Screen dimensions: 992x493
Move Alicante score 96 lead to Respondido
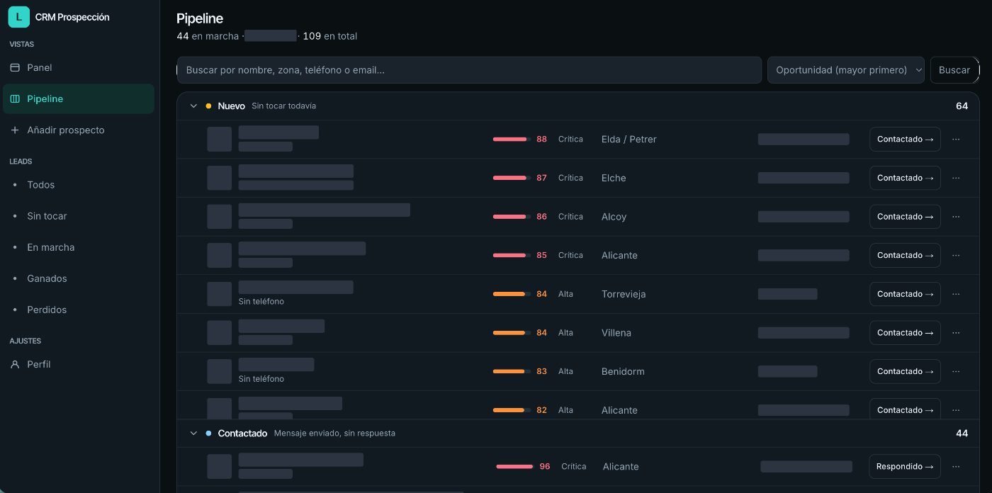[905, 467]
